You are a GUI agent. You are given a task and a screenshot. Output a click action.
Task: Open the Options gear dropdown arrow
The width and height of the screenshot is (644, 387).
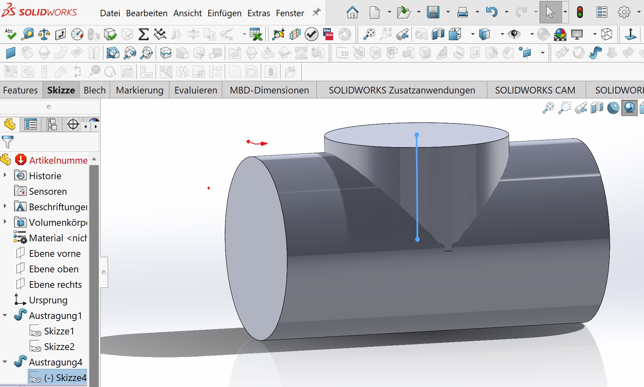click(639, 12)
